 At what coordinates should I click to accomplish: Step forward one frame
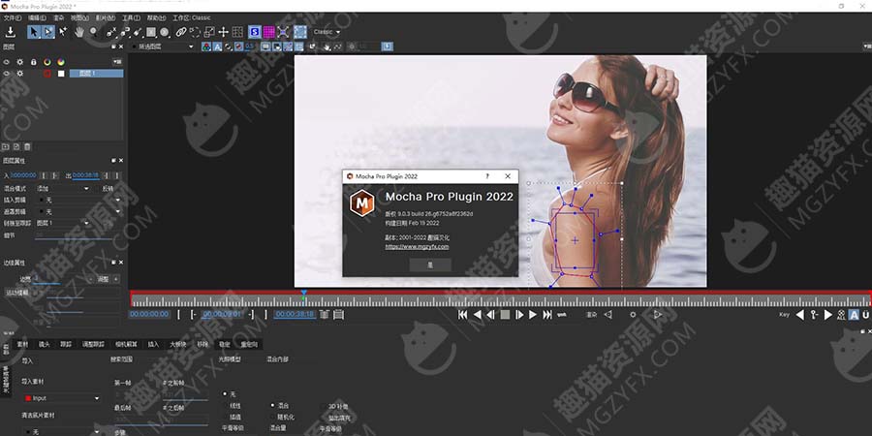[519, 315]
